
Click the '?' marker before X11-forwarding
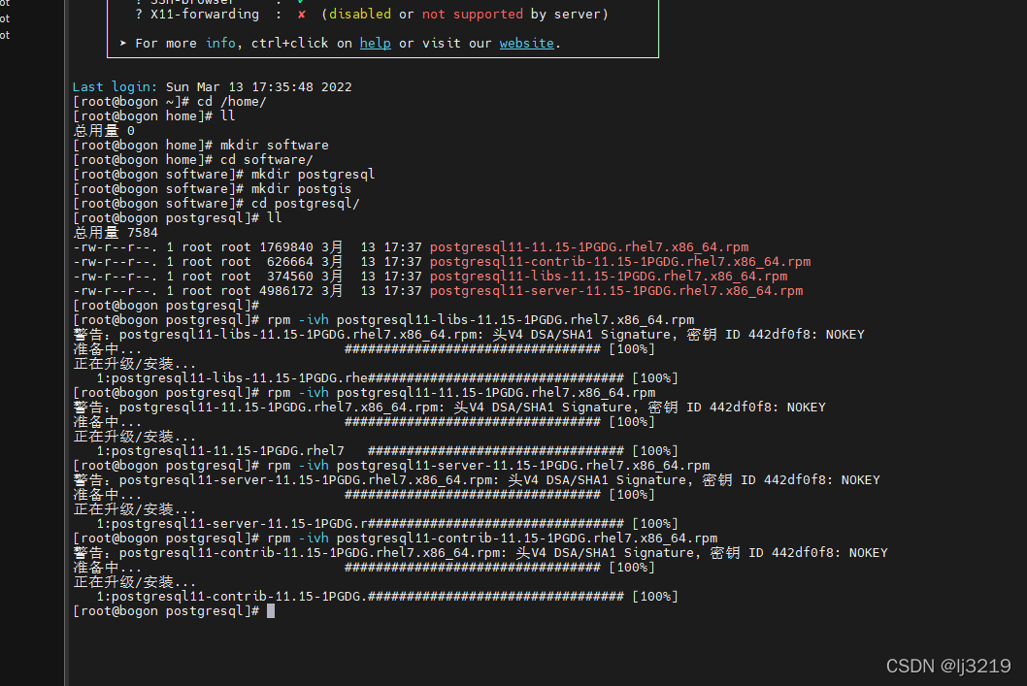click(139, 14)
